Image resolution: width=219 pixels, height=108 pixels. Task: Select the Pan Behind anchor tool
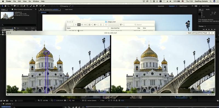click(x=18, y=6)
